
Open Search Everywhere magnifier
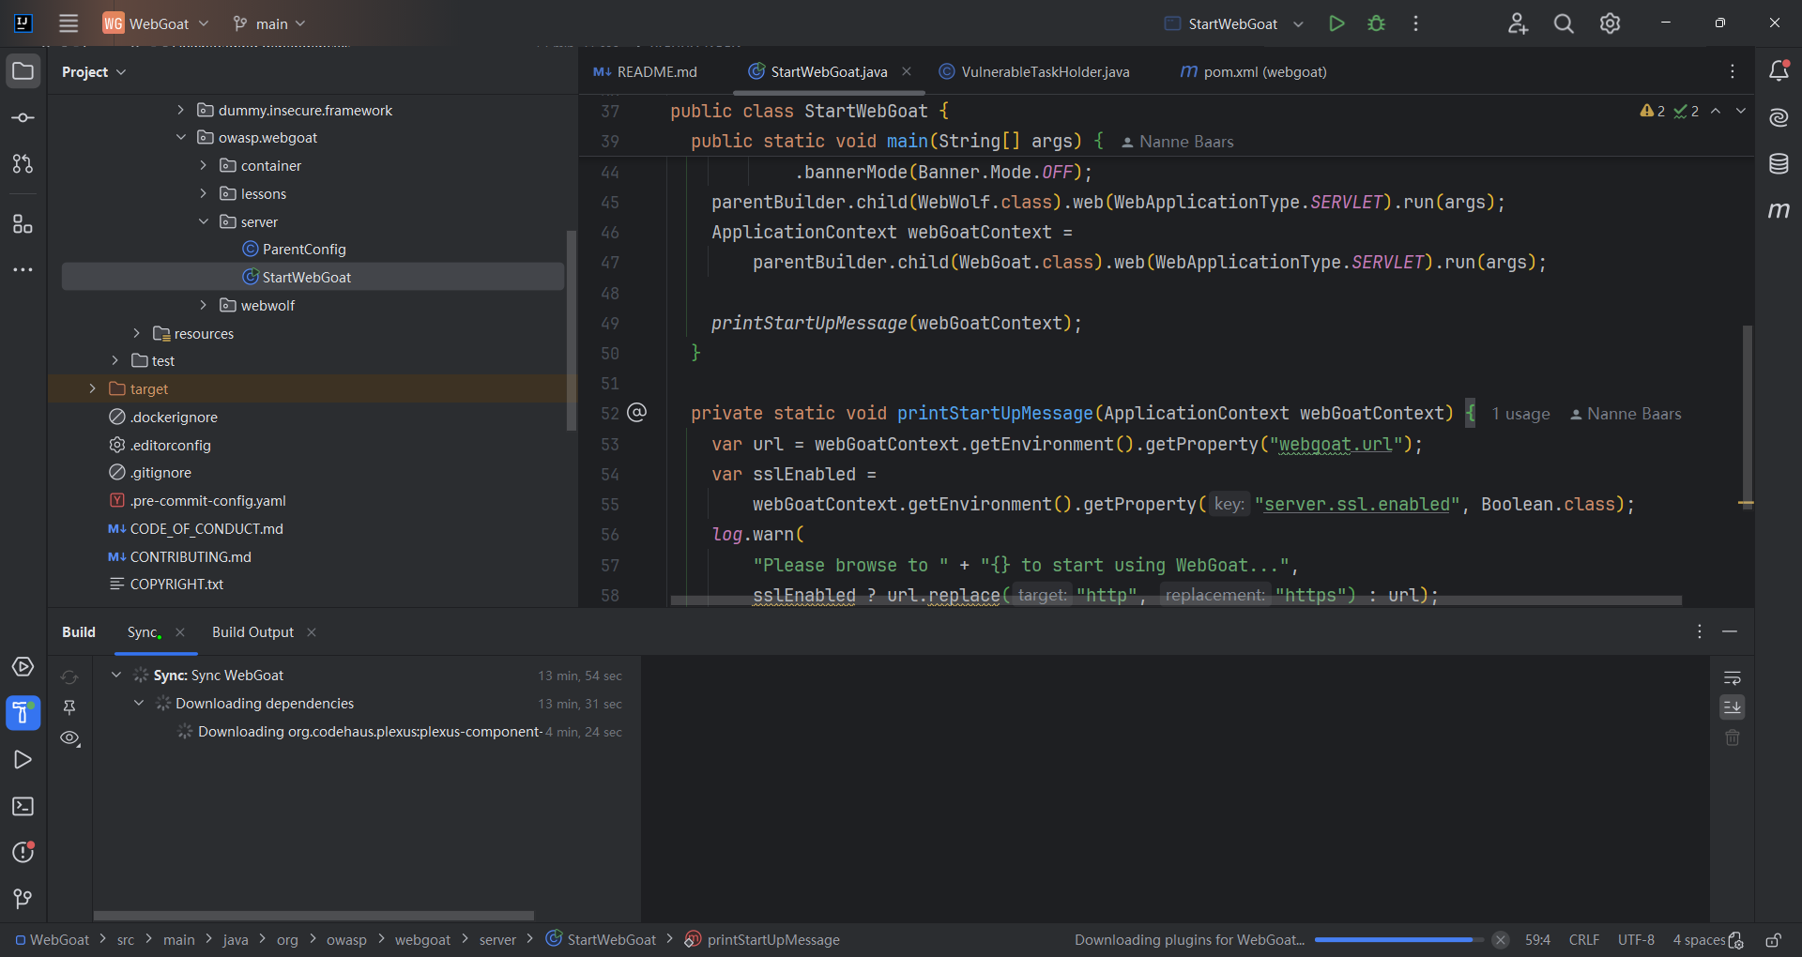[x=1564, y=23]
